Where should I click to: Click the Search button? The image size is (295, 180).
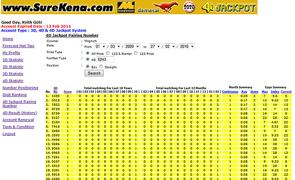(94, 73)
